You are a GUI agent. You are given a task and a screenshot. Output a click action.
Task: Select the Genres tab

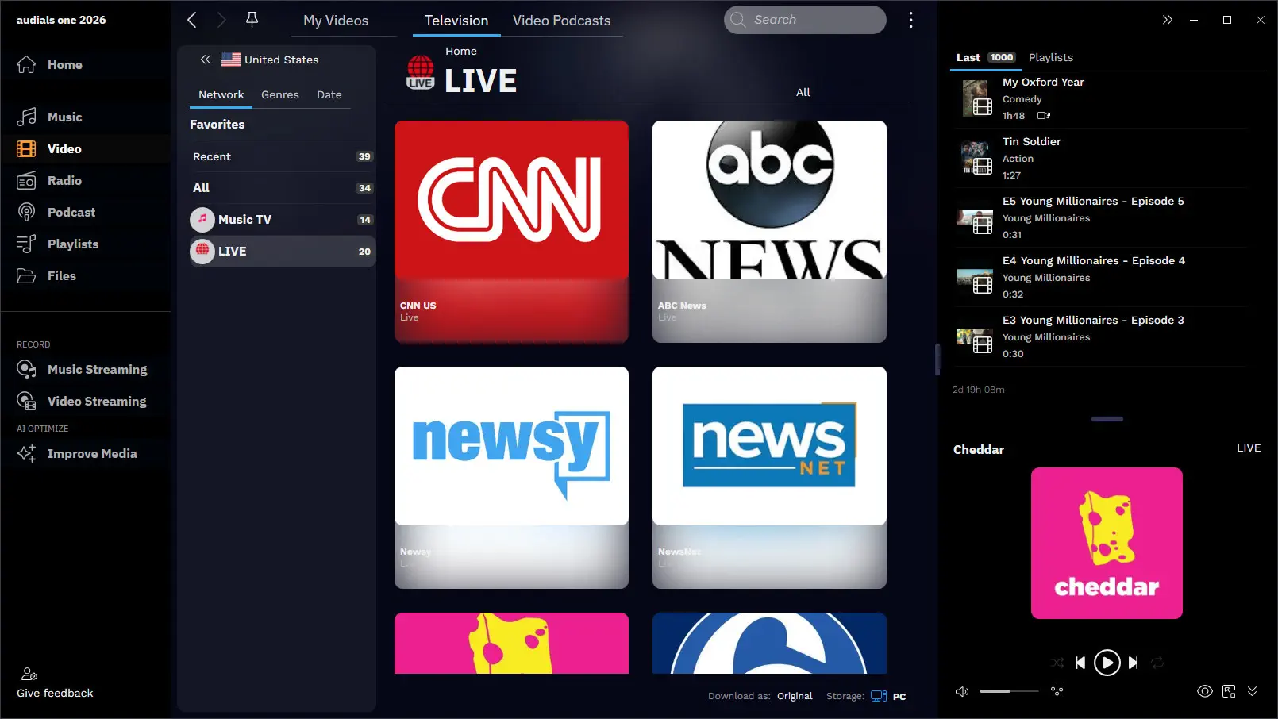[280, 95]
